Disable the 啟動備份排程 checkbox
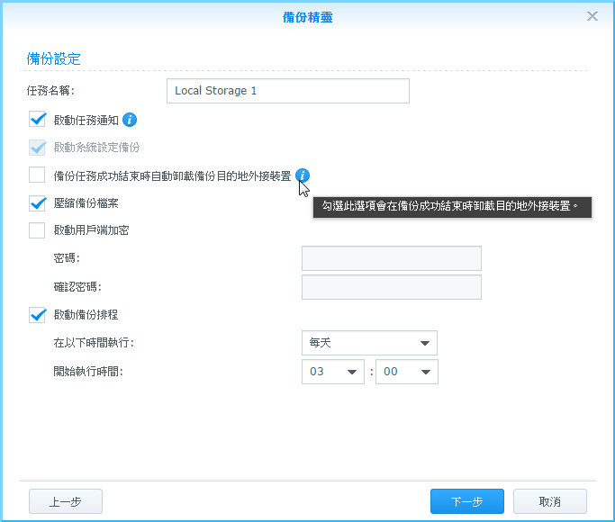The image size is (615, 522). 37,315
